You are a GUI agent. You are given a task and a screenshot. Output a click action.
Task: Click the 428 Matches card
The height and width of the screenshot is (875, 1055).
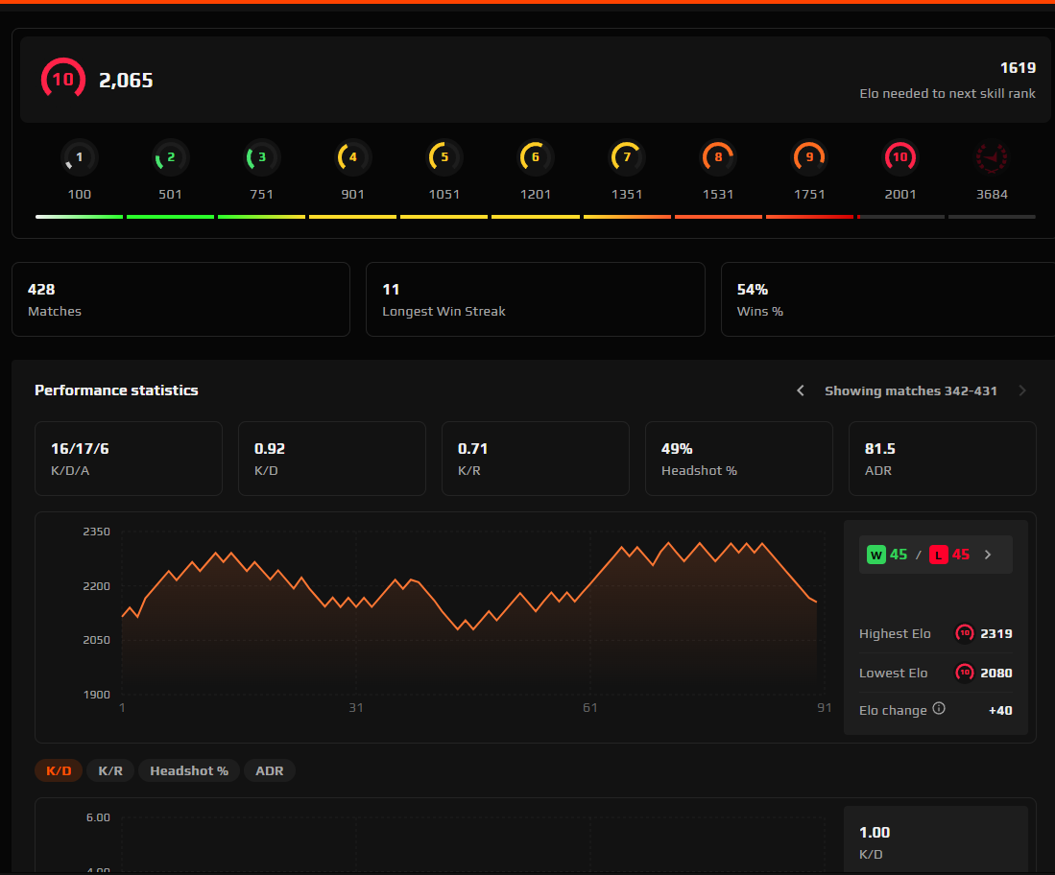point(180,298)
